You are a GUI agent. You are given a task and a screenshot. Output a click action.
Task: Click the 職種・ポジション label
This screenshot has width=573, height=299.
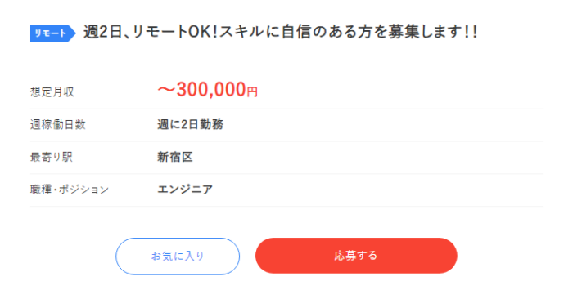[x=70, y=190]
